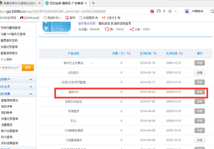Open 积分查询 in sidebar
The width and height of the screenshot is (214, 149).
pyautogui.click(x=7, y=137)
